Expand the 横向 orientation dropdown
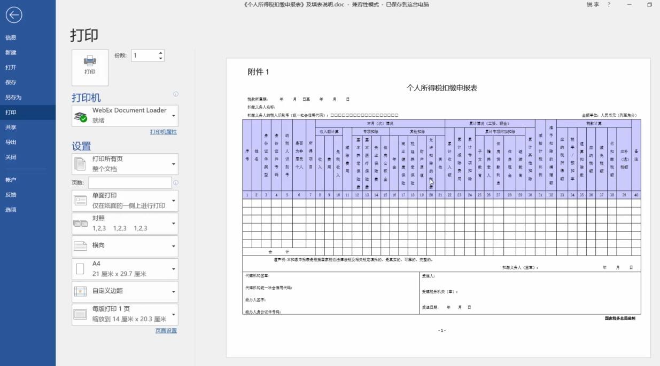This screenshot has width=660, height=366. click(x=125, y=246)
